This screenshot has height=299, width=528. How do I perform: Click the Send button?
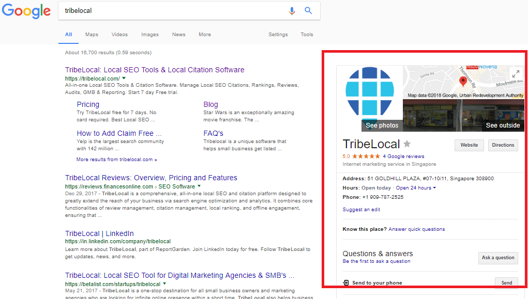[506, 282]
